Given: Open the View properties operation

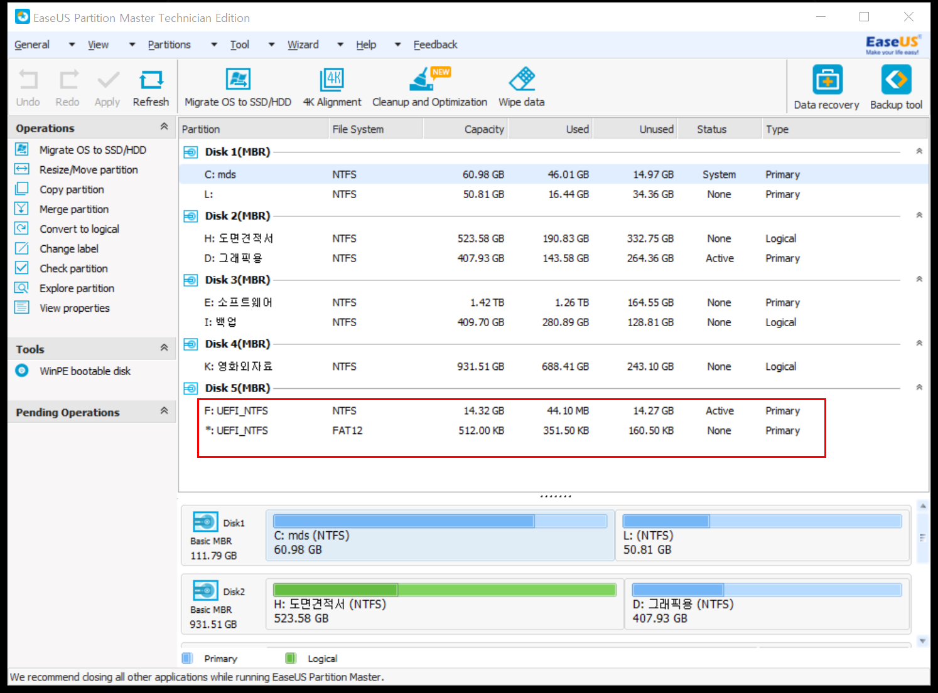Looking at the screenshot, I should click(75, 308).
